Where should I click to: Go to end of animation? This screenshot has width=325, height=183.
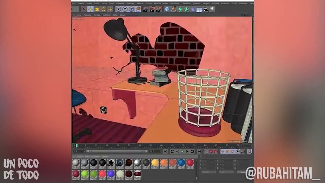click(x=199, y=151)
